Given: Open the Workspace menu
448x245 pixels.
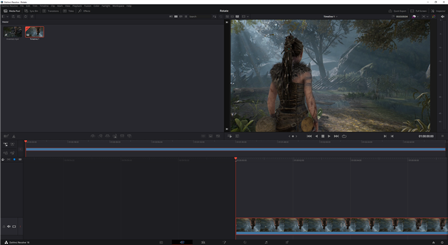Looking at the screenshot, I should (118, 6).
